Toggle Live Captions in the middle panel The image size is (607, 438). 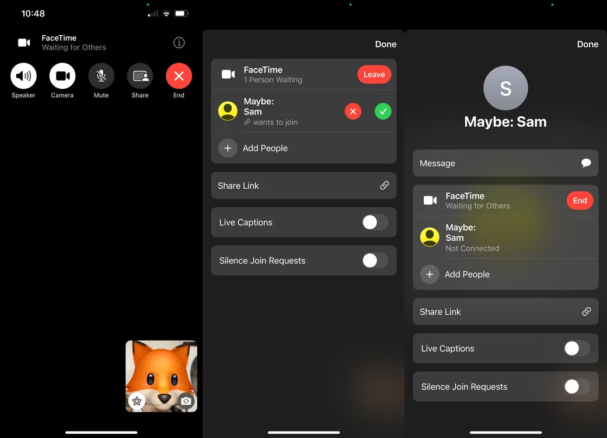(375, 223)
